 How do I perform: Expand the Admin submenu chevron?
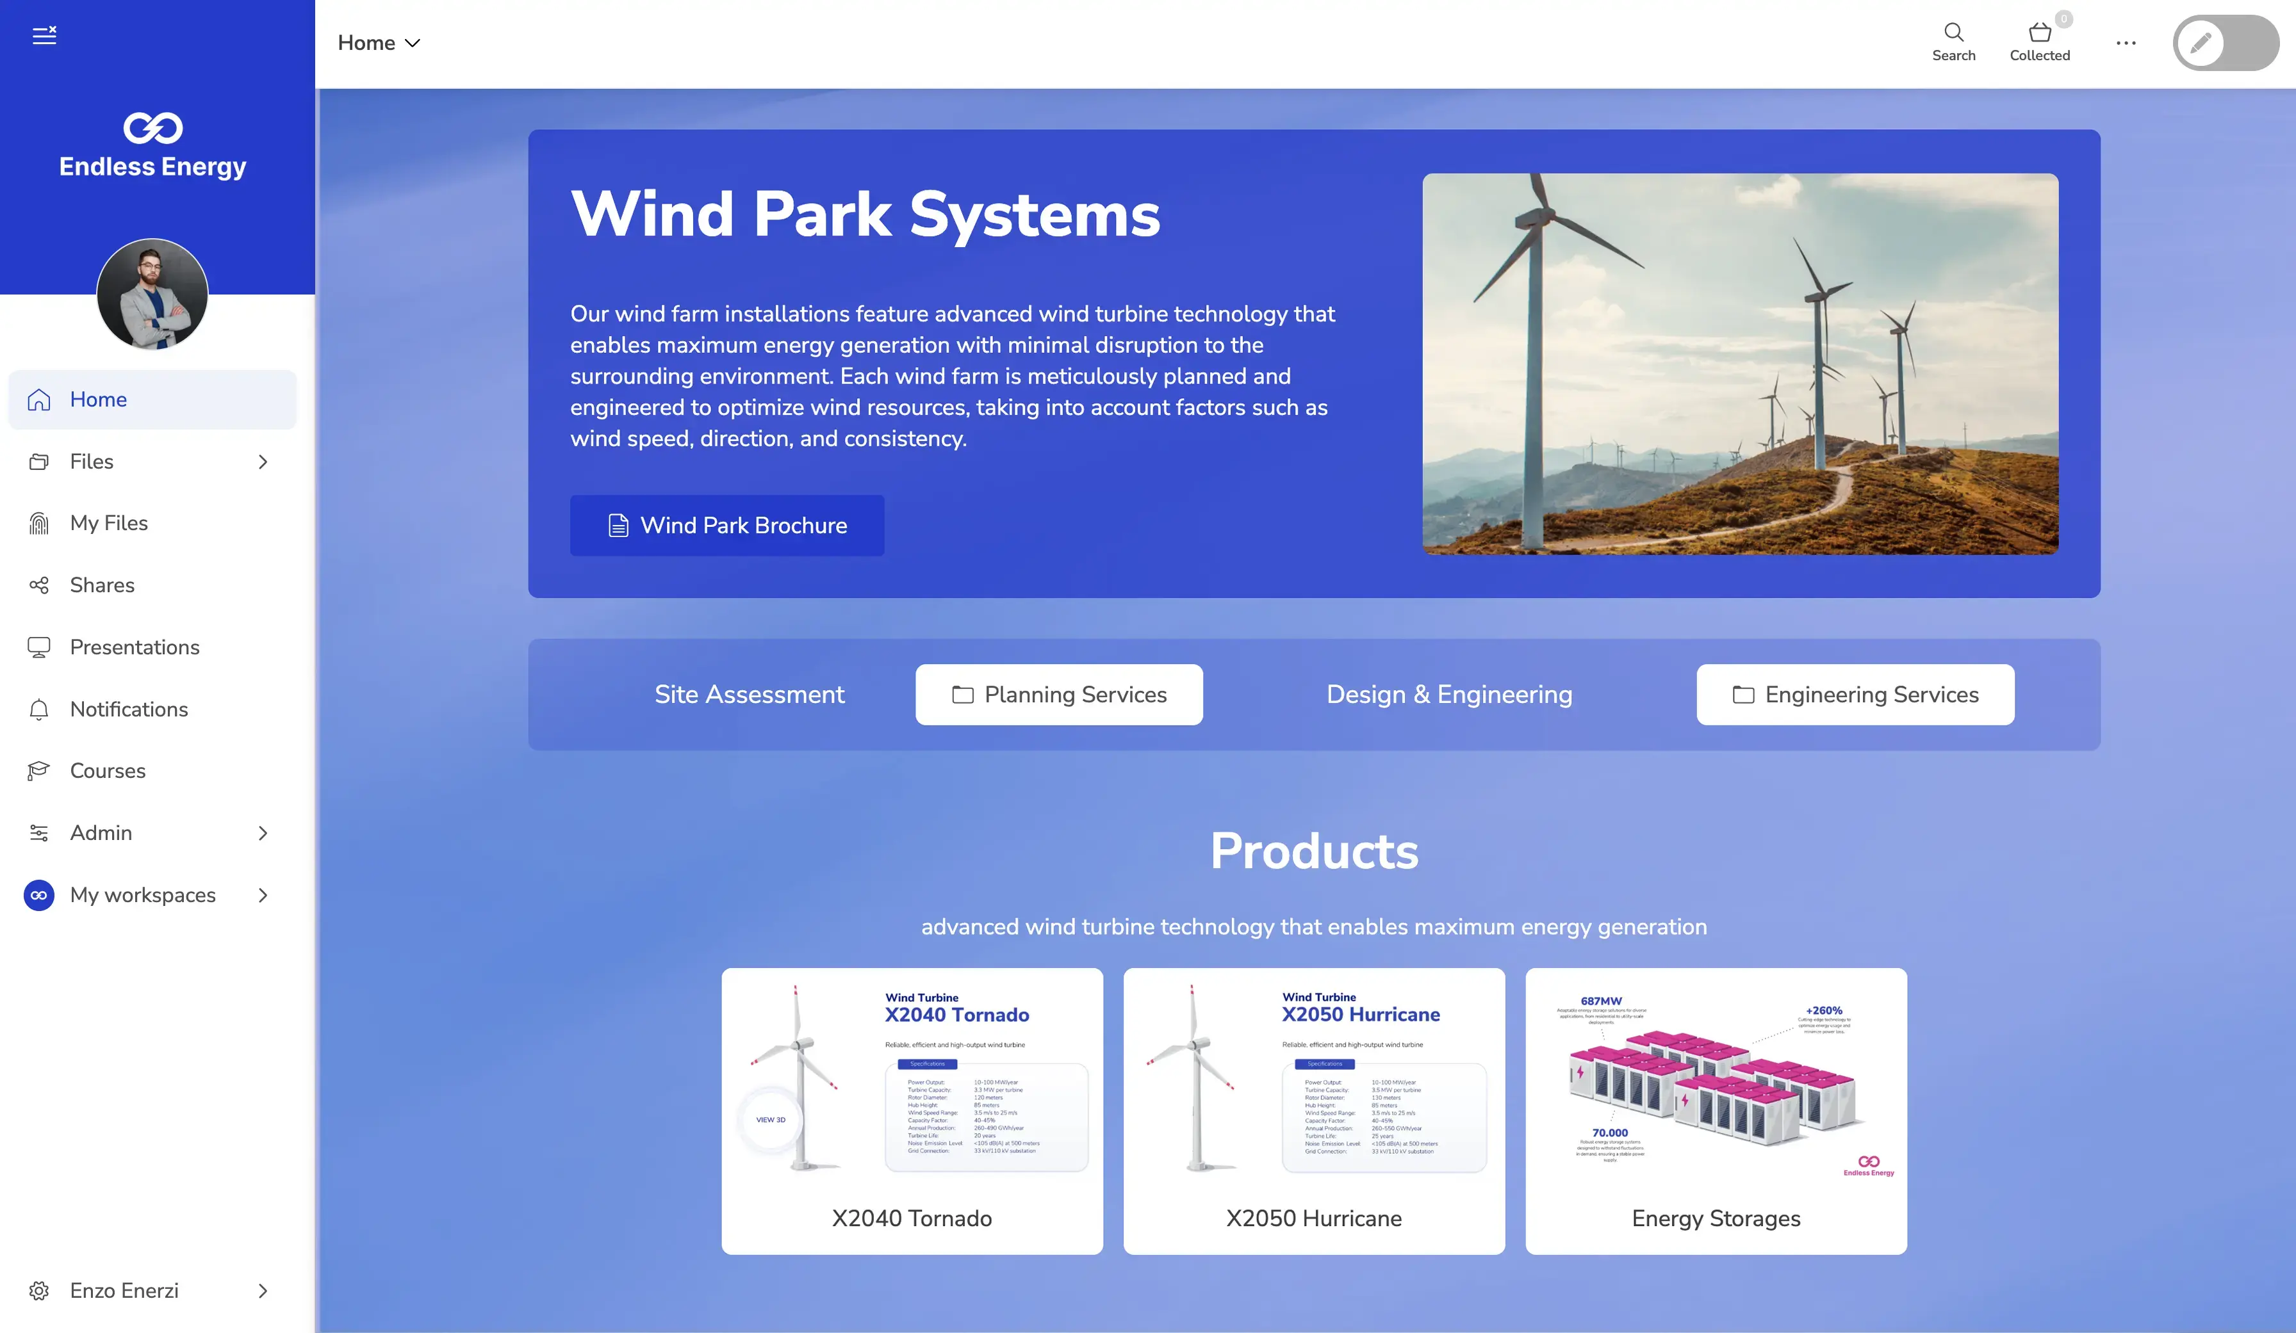coord(263,833)
